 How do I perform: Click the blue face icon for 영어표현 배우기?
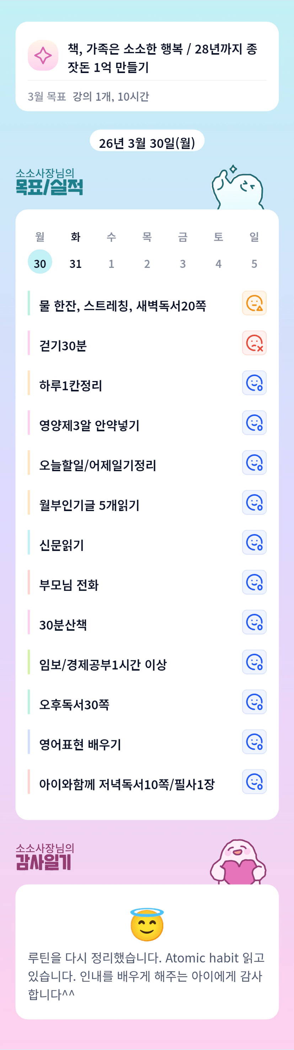coord(254,742)
